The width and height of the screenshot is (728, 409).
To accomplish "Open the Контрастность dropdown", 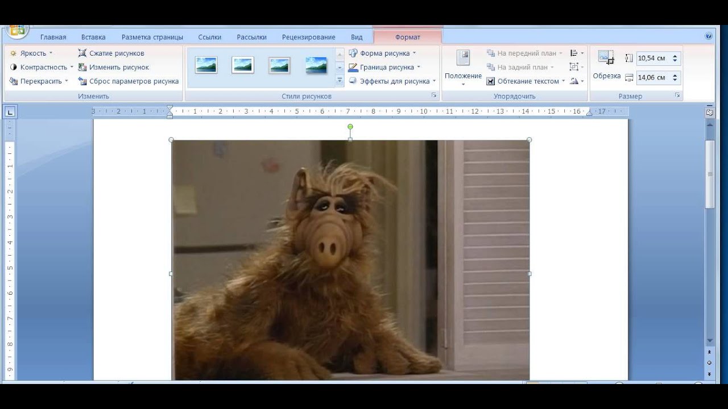I will pyautogui.click(x=42, y=67).
